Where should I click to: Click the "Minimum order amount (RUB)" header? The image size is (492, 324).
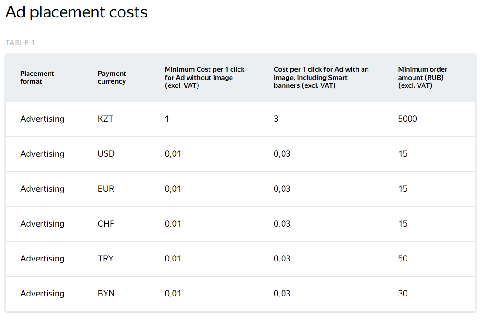pyautogui.click(x=422, y=77)
